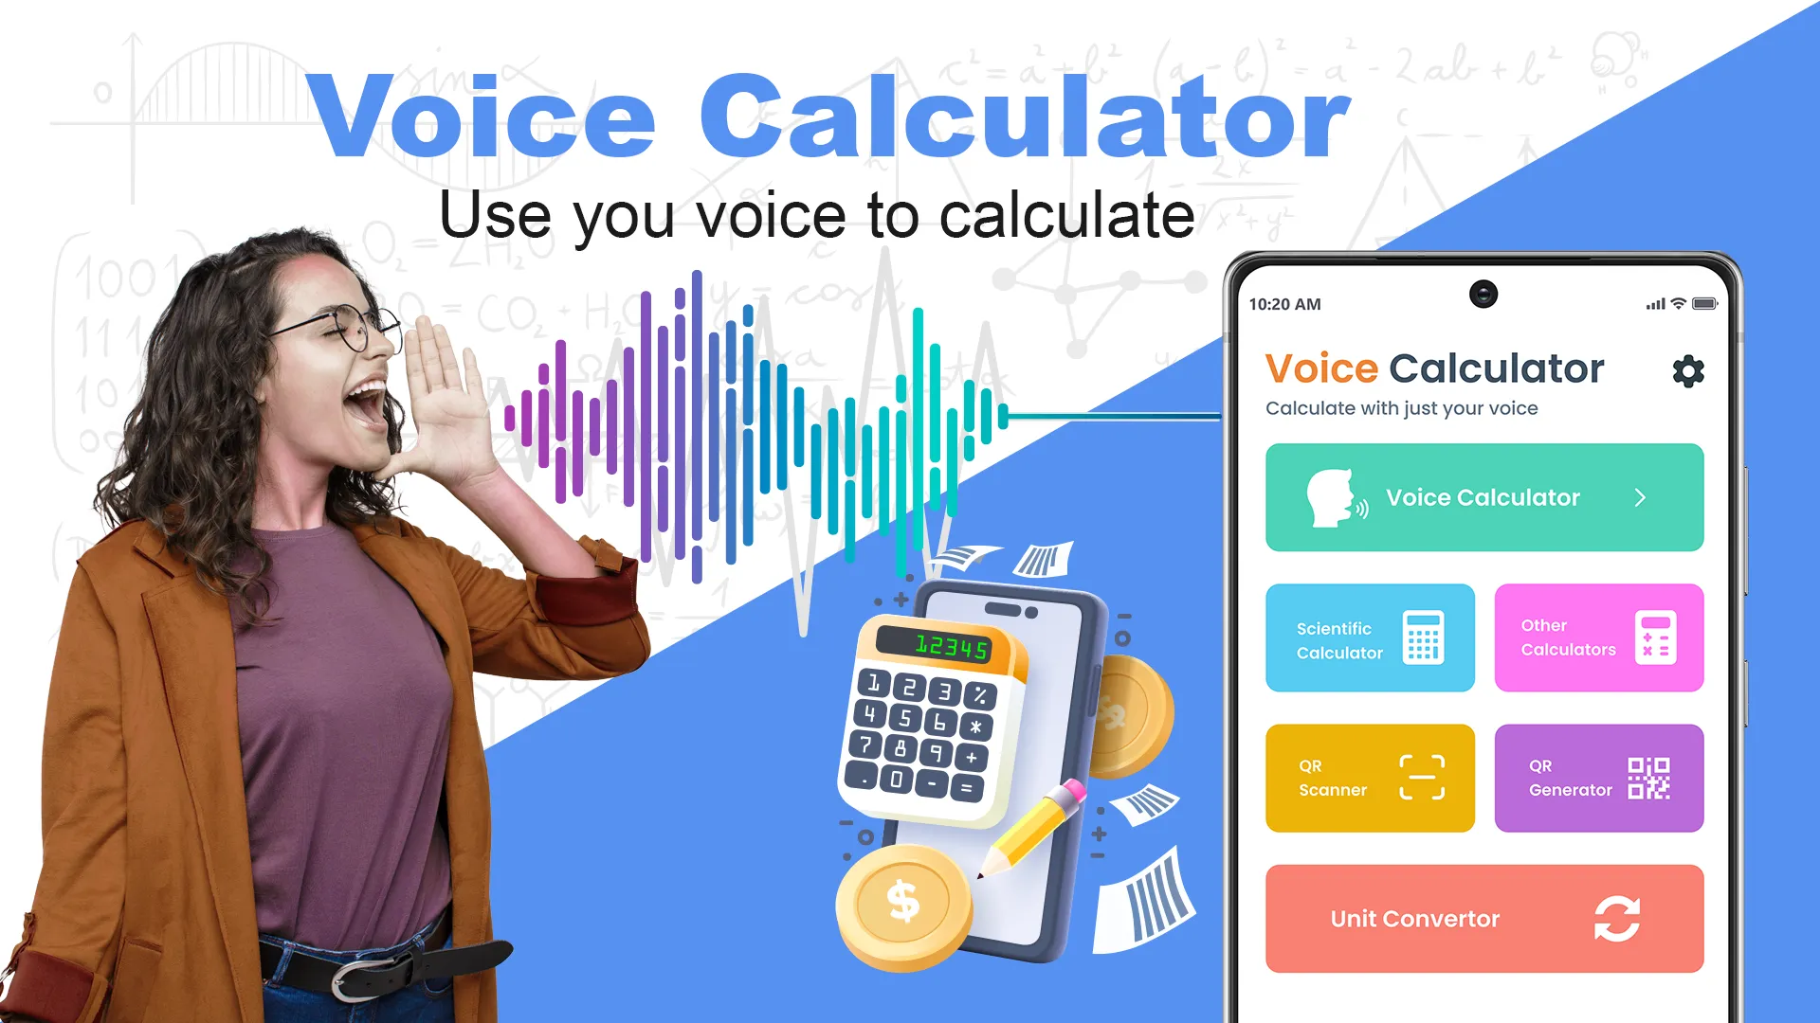Open Voice Calculator main button

tap(1483, 497)
